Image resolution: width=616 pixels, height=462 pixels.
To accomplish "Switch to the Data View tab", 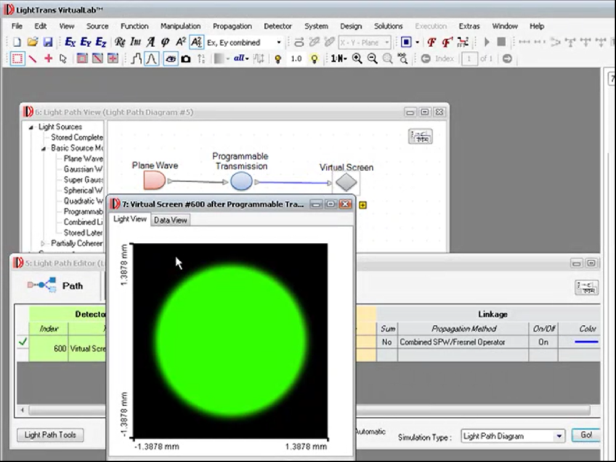I will 170,220.
